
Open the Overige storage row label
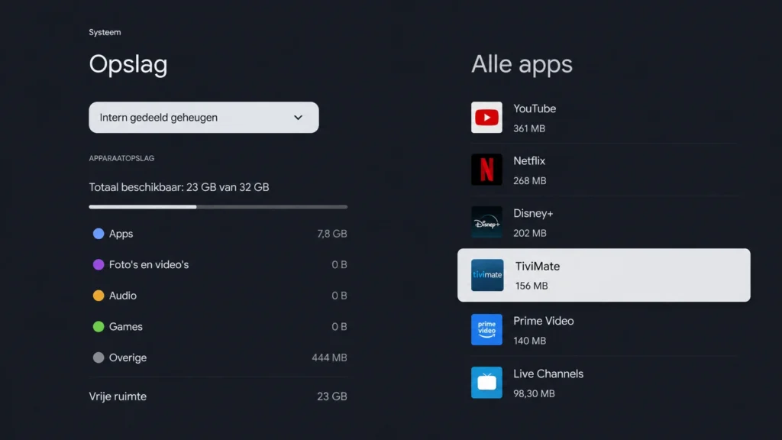[x=128, y=357]
